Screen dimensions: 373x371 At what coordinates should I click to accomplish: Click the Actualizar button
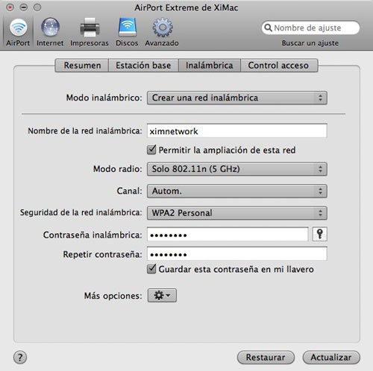pyautogui.click(x=331, y=358)
